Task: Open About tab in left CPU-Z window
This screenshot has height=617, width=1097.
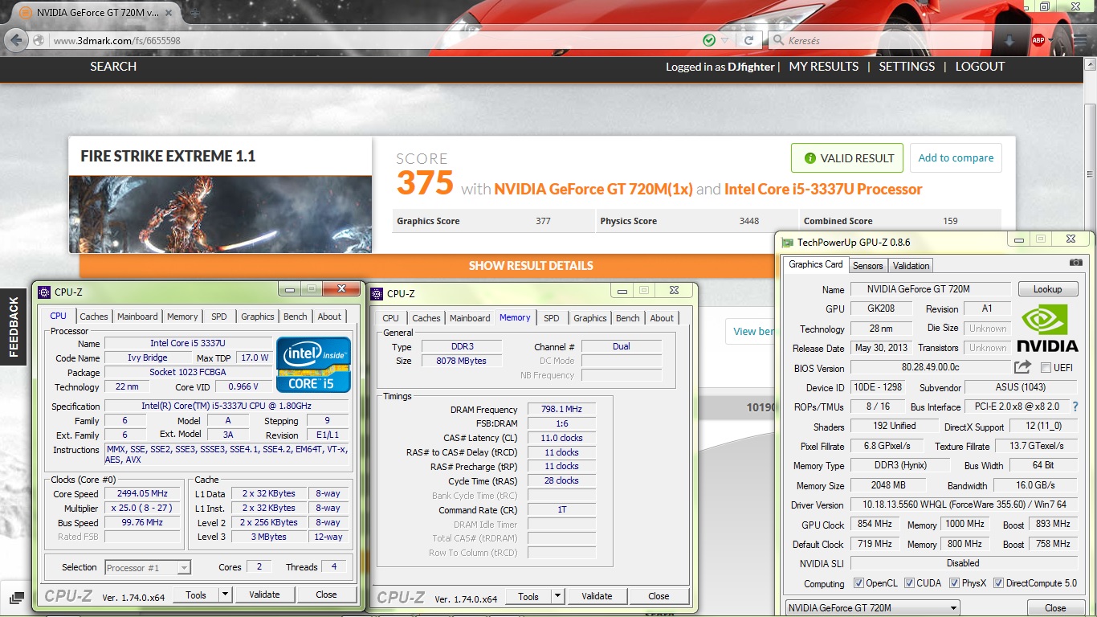Action: point(329,317)
